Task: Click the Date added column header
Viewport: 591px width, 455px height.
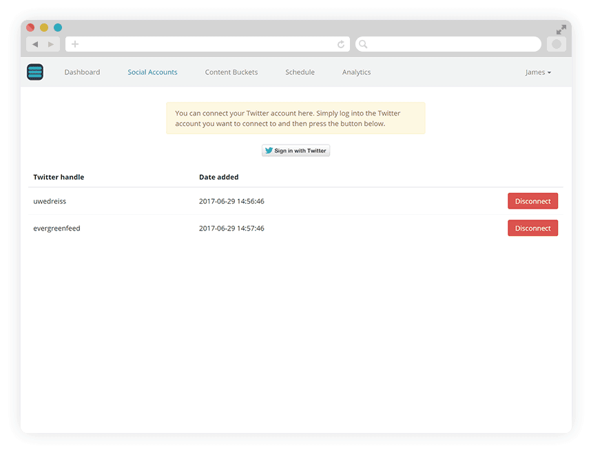Action: pos(218,177)
